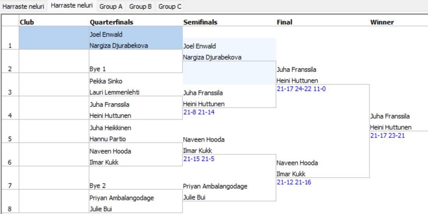Click the Club column header

point(27,22)
